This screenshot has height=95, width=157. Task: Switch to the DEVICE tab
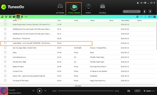[88, 8]
